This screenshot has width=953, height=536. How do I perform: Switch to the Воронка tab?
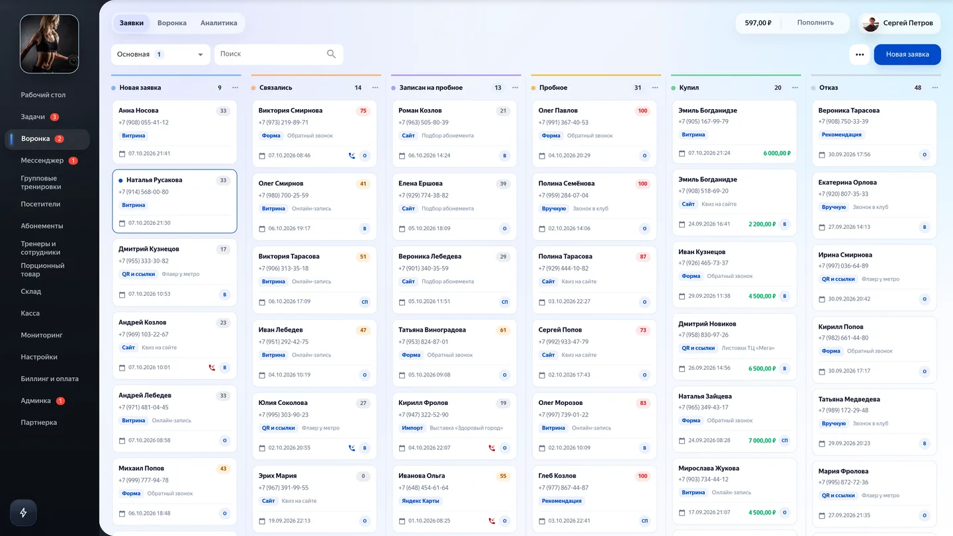[172, 23]
